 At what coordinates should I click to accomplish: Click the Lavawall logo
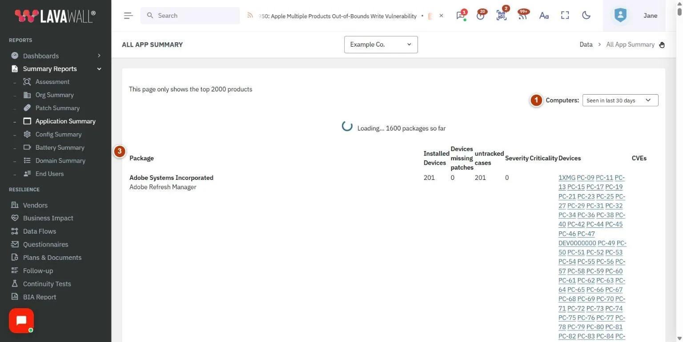55,16
